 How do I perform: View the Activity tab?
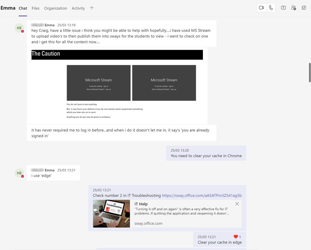pos(78,8)
